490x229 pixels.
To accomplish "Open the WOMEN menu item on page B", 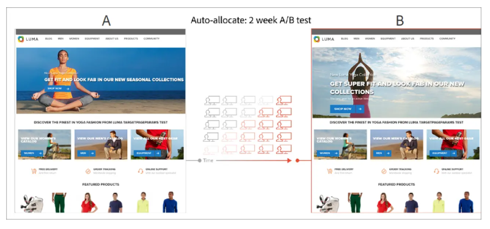I will pyautogui.click(x=370, y=38).
